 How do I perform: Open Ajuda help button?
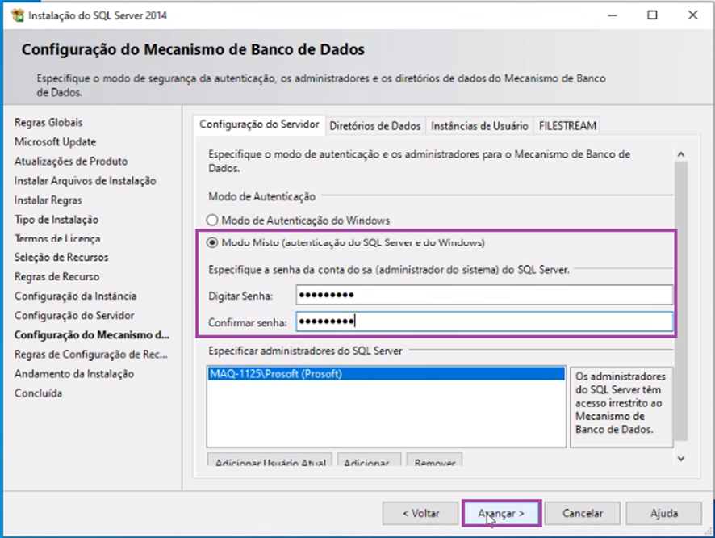663,513
